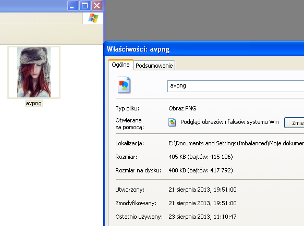This screenshot has height=226, width=304.
Task: Minimize the Explorer window
Action: click(x=72, y=5)
